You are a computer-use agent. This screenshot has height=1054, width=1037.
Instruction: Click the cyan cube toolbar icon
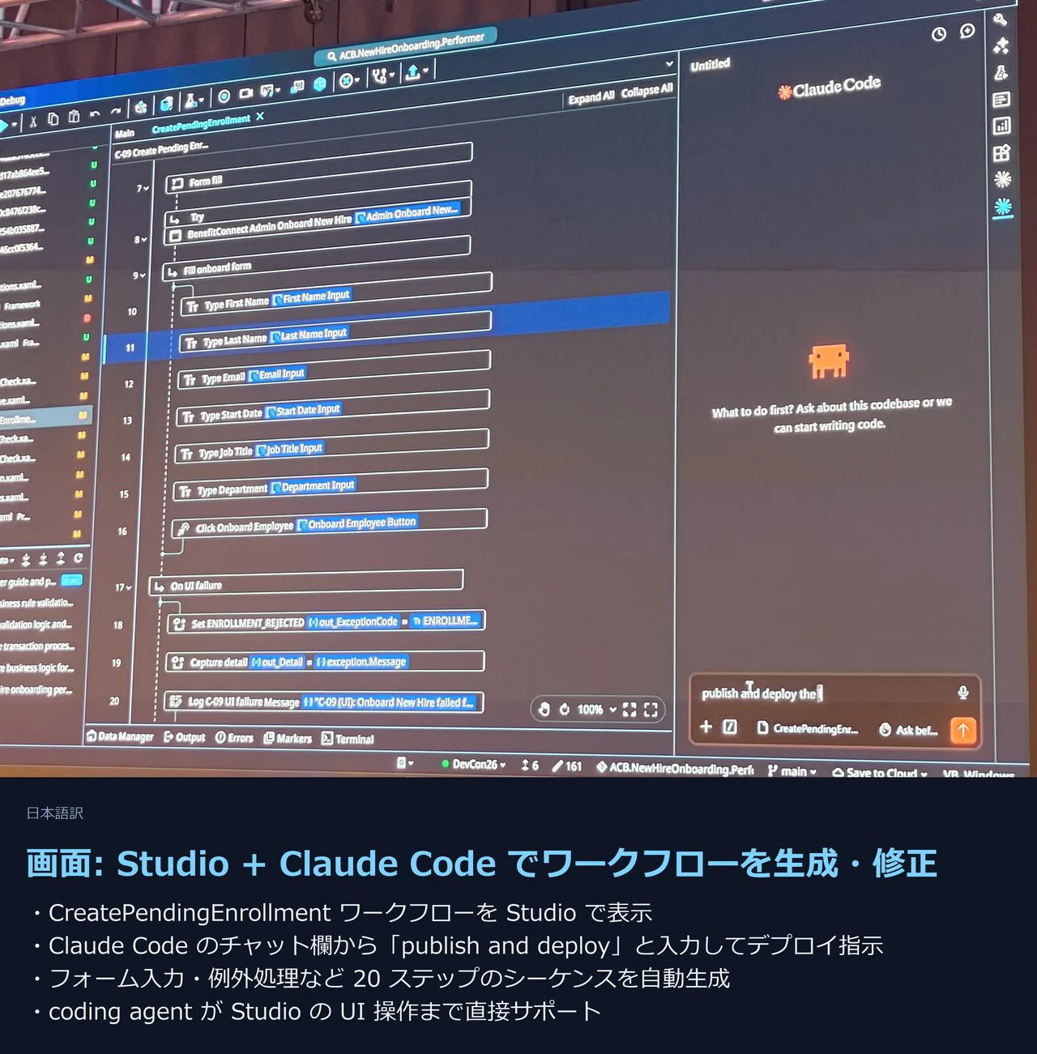pos(320,84)
